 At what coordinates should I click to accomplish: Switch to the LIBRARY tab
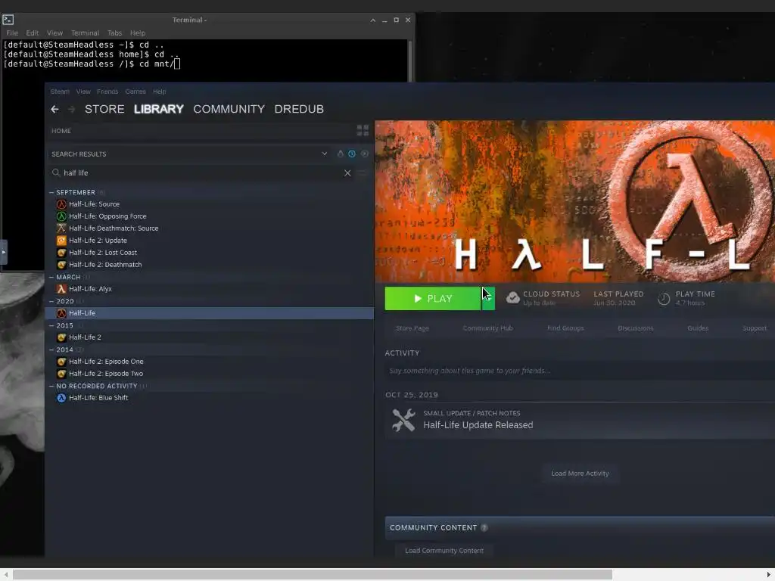click(159, 109)
